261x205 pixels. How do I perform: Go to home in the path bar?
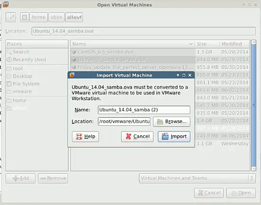point(38,17)
